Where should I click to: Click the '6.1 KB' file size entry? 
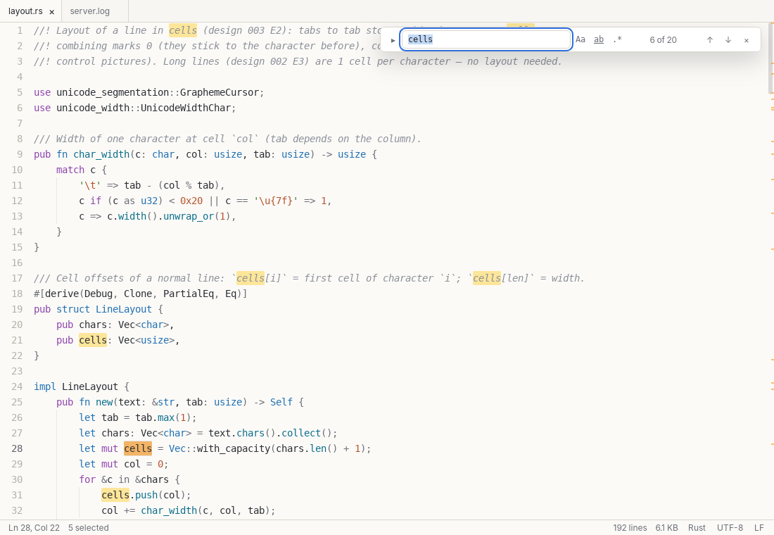[667, 527]
